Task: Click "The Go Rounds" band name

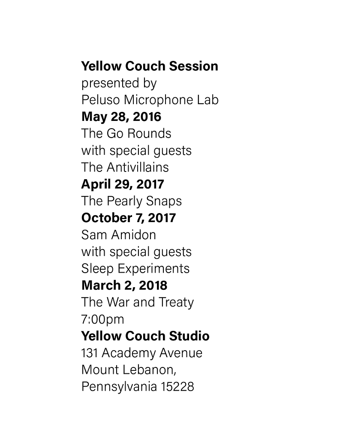Action: pos(126,133)
